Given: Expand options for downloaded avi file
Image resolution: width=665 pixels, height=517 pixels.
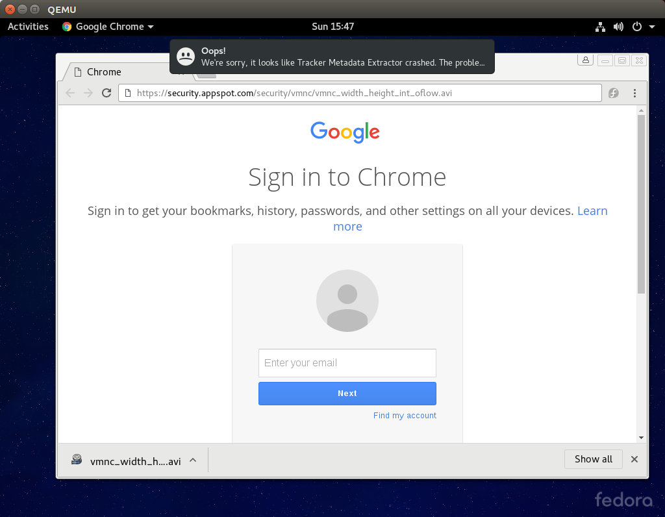Looking at the screenshot, I should coord(193,460).
